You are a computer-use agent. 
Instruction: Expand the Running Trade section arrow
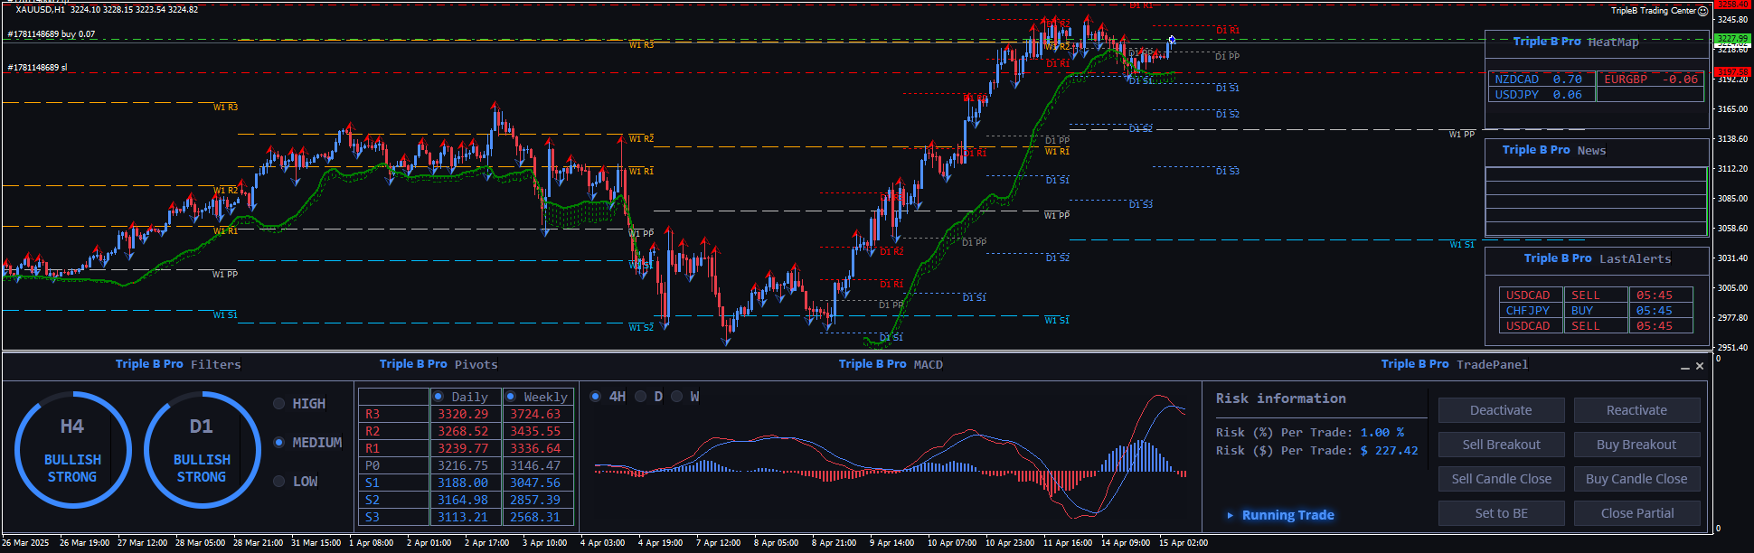1230,515
